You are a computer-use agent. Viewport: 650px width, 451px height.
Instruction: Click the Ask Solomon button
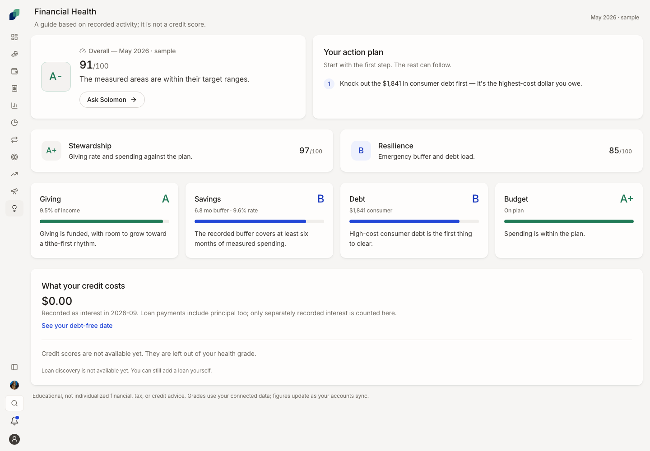tap(112, 100)
